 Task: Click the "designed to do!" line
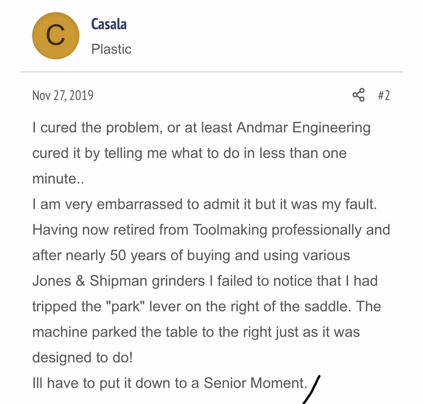point(82,358)
